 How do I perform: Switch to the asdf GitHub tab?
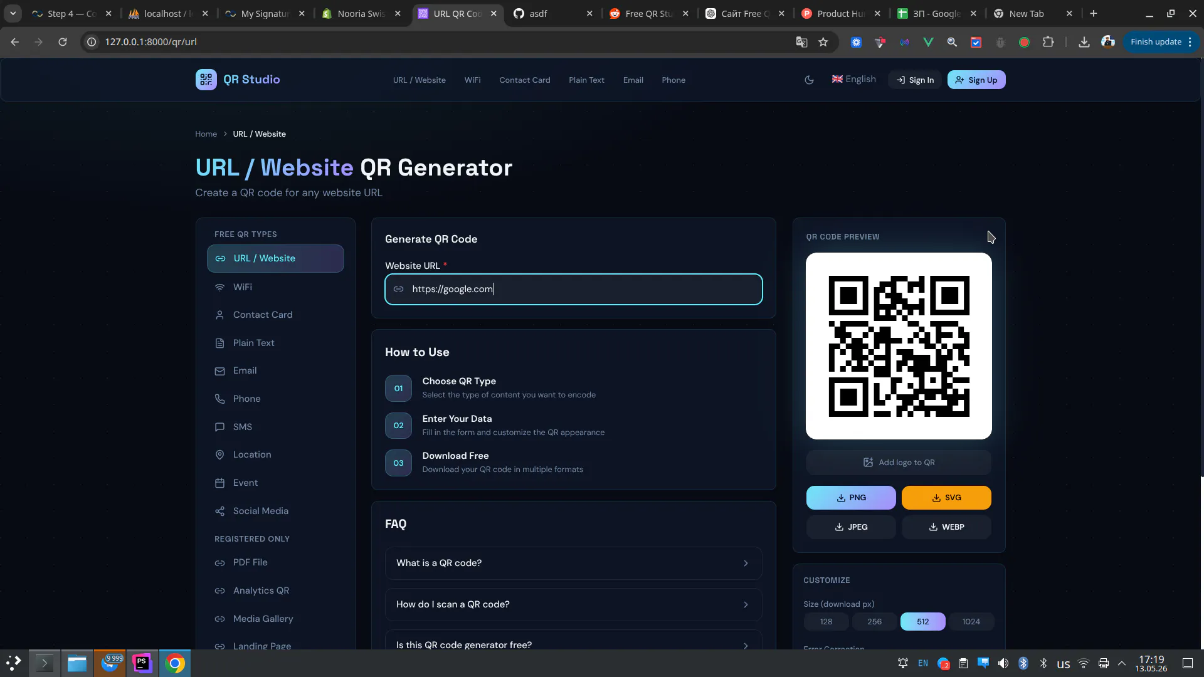[x=552, y=14]
